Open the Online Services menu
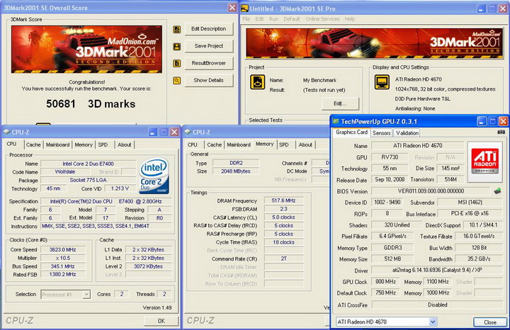 [x=322, y=19]
